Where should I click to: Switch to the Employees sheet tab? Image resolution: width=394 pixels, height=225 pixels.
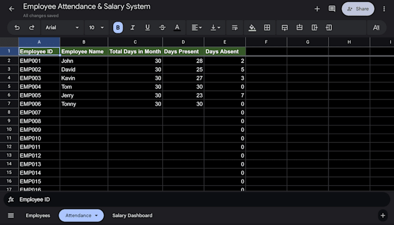(38, 216)
